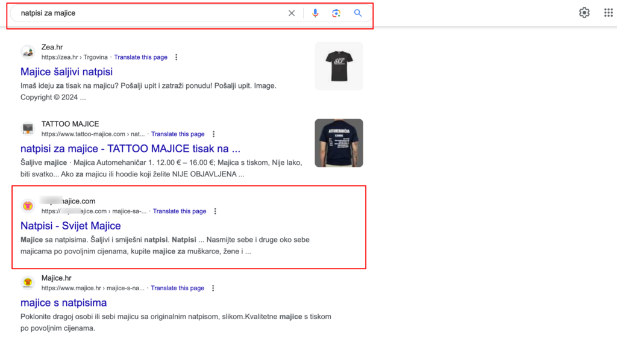The image size is (617, 339).
Task: Open Google Lens image search icon
Action: point(336,13)
